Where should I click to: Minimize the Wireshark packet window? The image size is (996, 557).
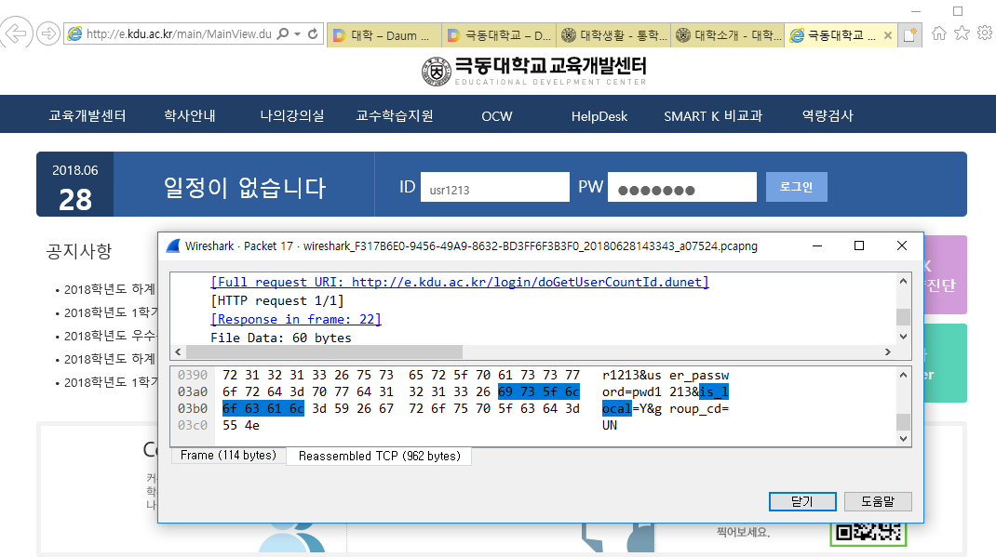(x=817, y=245)
